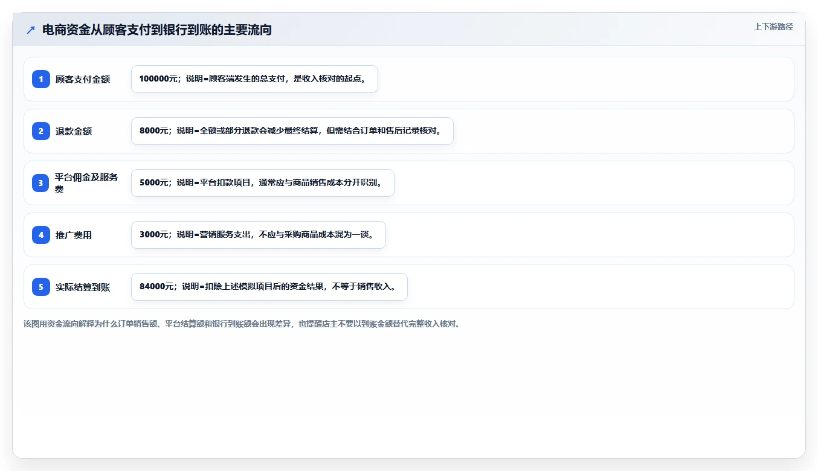818x471 pixels.
Task: Click step number 2 badge
Action: tap(41, 131)
